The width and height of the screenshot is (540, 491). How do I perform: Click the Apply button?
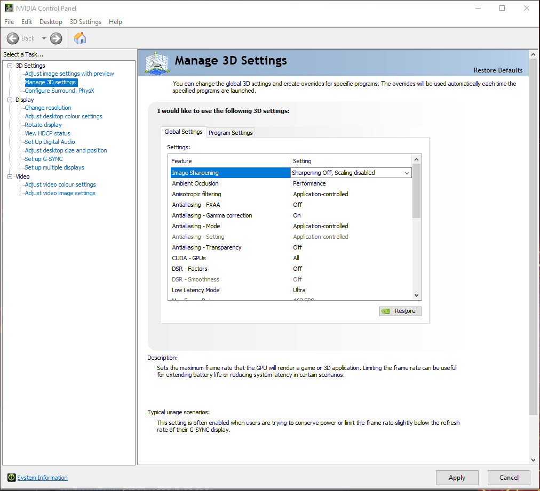[x=457, y=478]
